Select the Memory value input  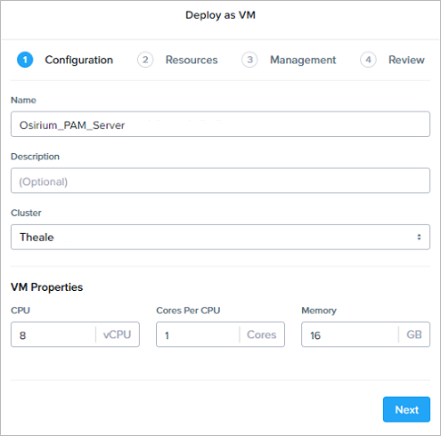point(350,335)
